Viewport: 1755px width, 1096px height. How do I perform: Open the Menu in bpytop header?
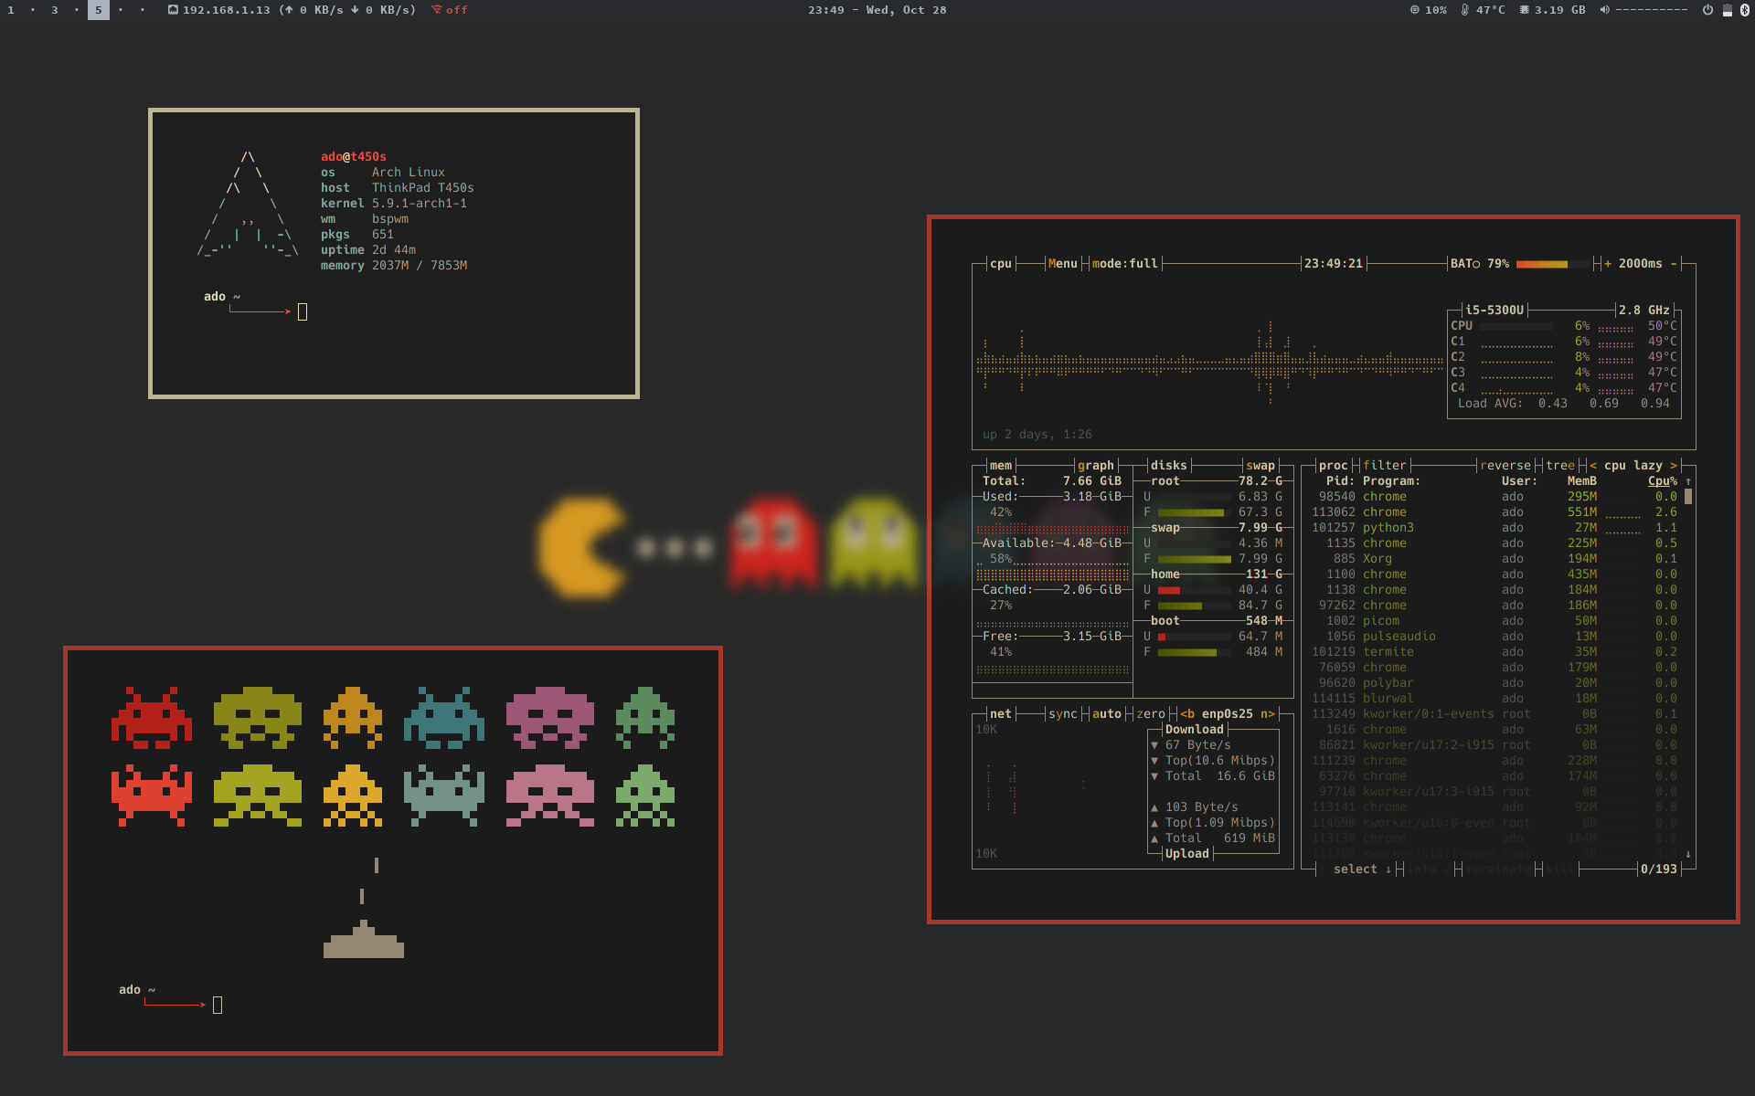point(1062,264)
